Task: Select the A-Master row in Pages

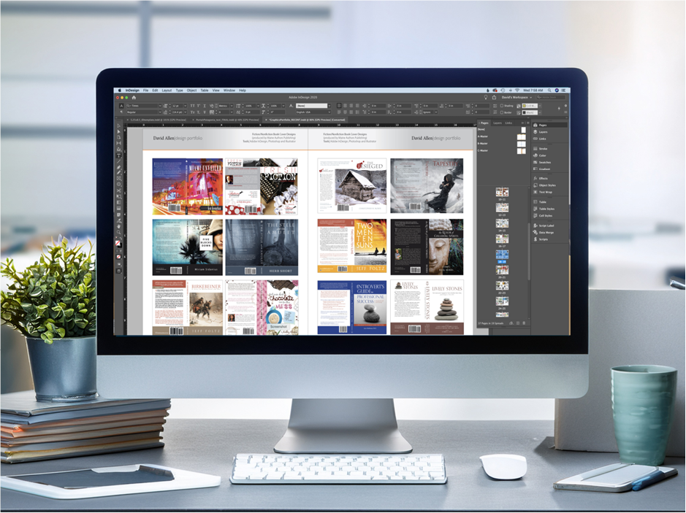Action: (503, 136)
